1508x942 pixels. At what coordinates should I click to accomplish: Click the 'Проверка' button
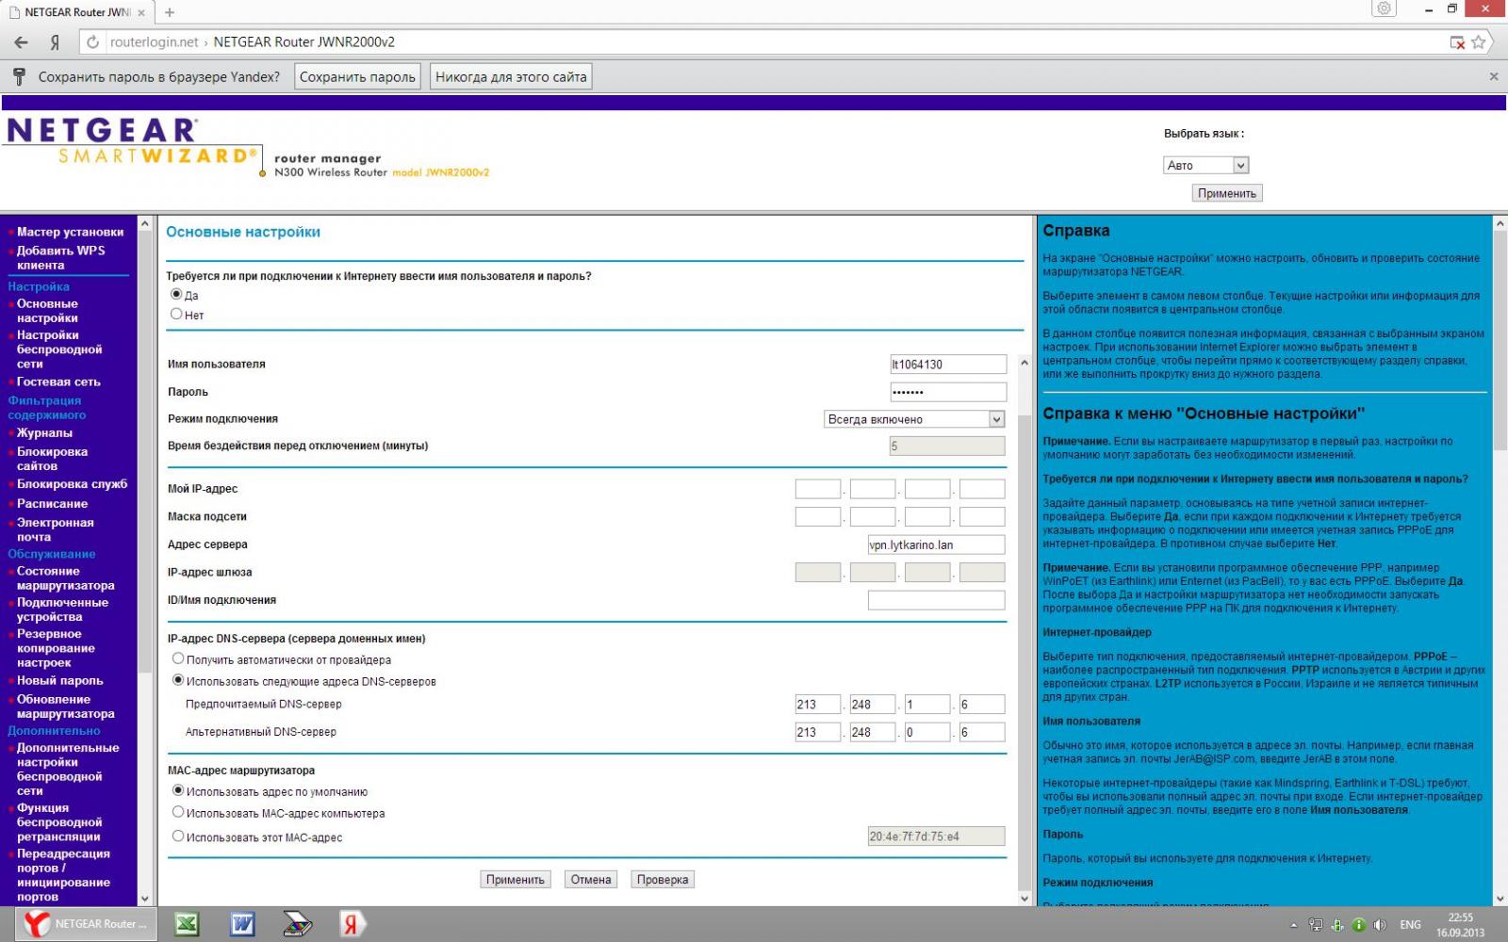coord(663,880)
